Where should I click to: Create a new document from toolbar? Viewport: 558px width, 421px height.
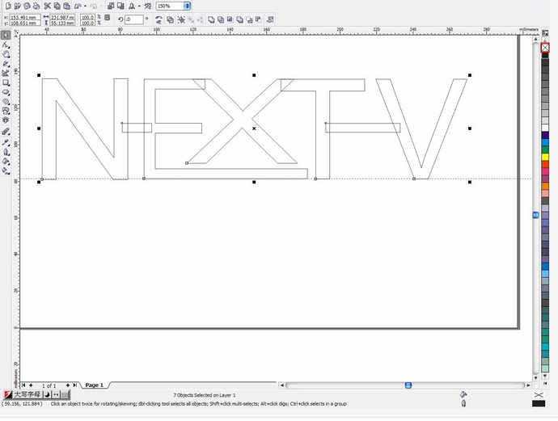[x=8, y=6]
